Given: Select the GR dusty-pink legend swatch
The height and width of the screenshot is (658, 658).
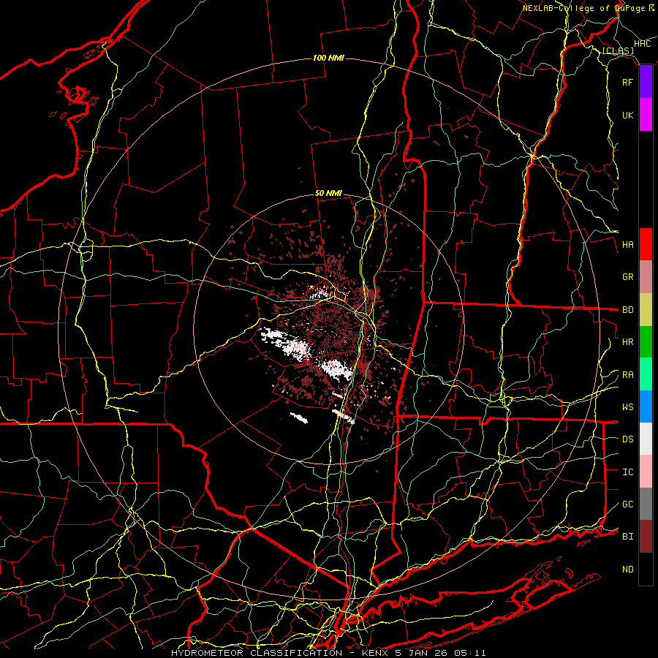Looking at the screenshot, I should point(646,277).
